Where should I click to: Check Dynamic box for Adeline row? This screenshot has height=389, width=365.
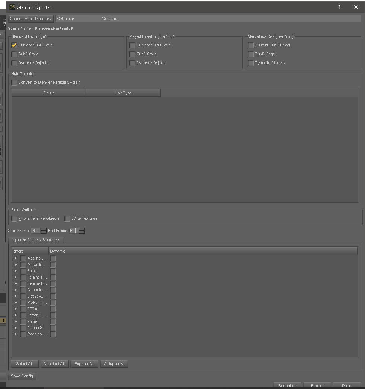(53, 258)
